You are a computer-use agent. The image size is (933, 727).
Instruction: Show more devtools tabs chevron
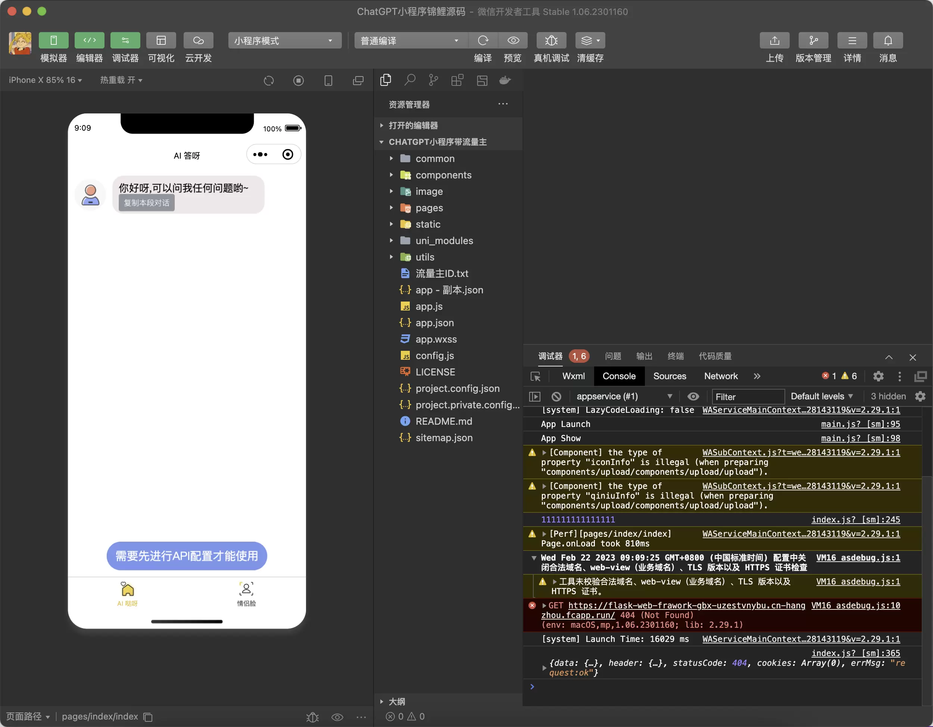coord(757,376)
